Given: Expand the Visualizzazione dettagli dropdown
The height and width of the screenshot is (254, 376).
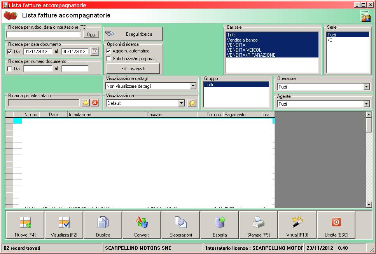Looking at the screenshot, I should [193, 86].
